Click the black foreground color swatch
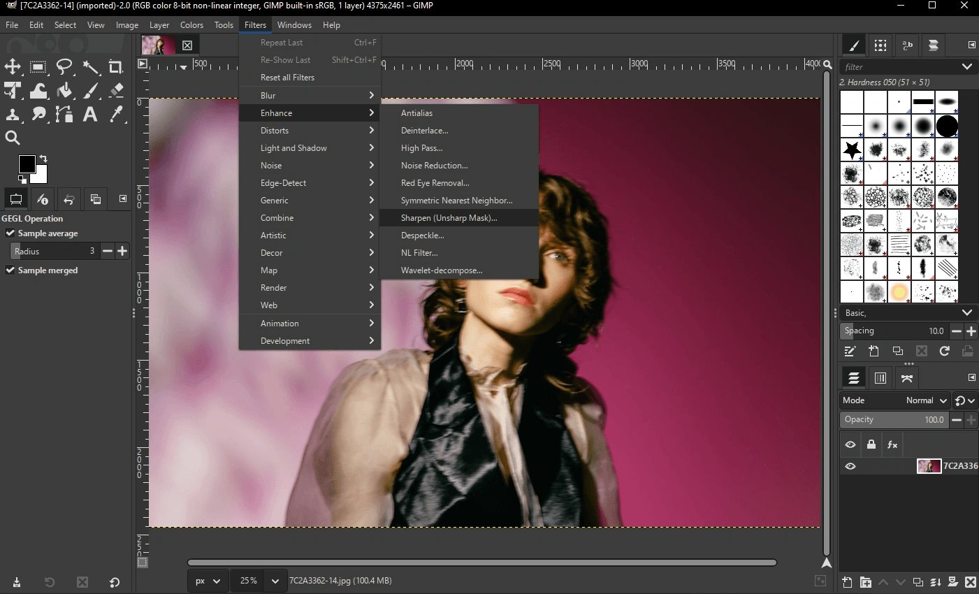 click(26, 164)
